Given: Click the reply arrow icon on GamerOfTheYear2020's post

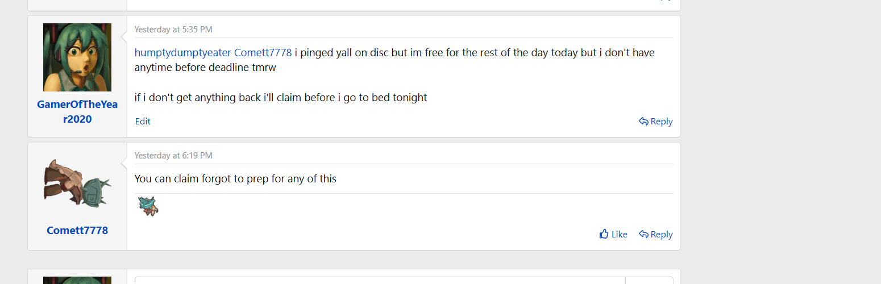Looking at the screenshot, I should tap(643, 121).
